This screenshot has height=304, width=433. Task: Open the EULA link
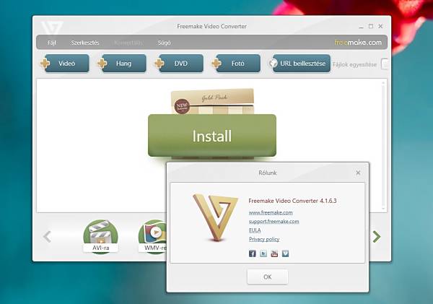[x=255, y=230]
